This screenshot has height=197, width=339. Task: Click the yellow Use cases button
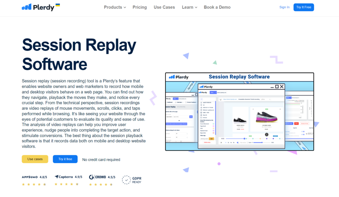click(35, 159)
